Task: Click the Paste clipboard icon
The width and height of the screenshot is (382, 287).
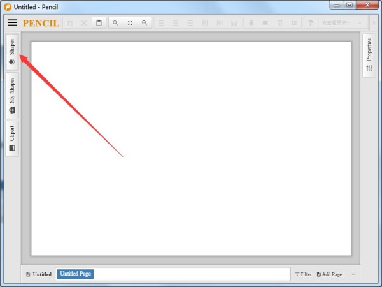Action: (x=99, y=23)
